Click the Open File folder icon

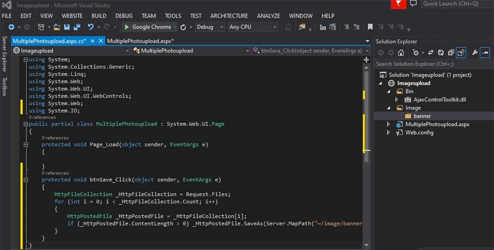[x=57, y=27]
